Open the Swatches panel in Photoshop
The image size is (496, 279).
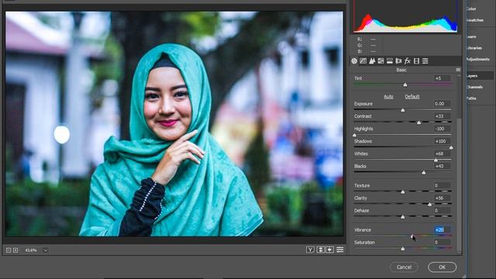pos(475,20)
